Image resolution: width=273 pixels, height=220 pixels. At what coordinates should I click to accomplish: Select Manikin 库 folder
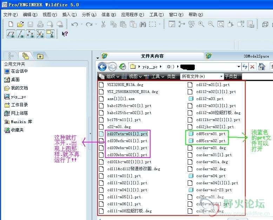(x=18, y=122)
